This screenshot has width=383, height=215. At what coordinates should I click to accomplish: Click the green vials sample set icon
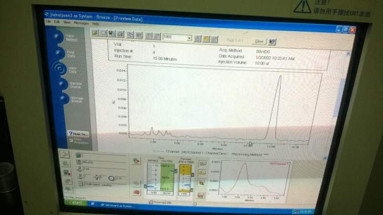(x=78, y=155)
